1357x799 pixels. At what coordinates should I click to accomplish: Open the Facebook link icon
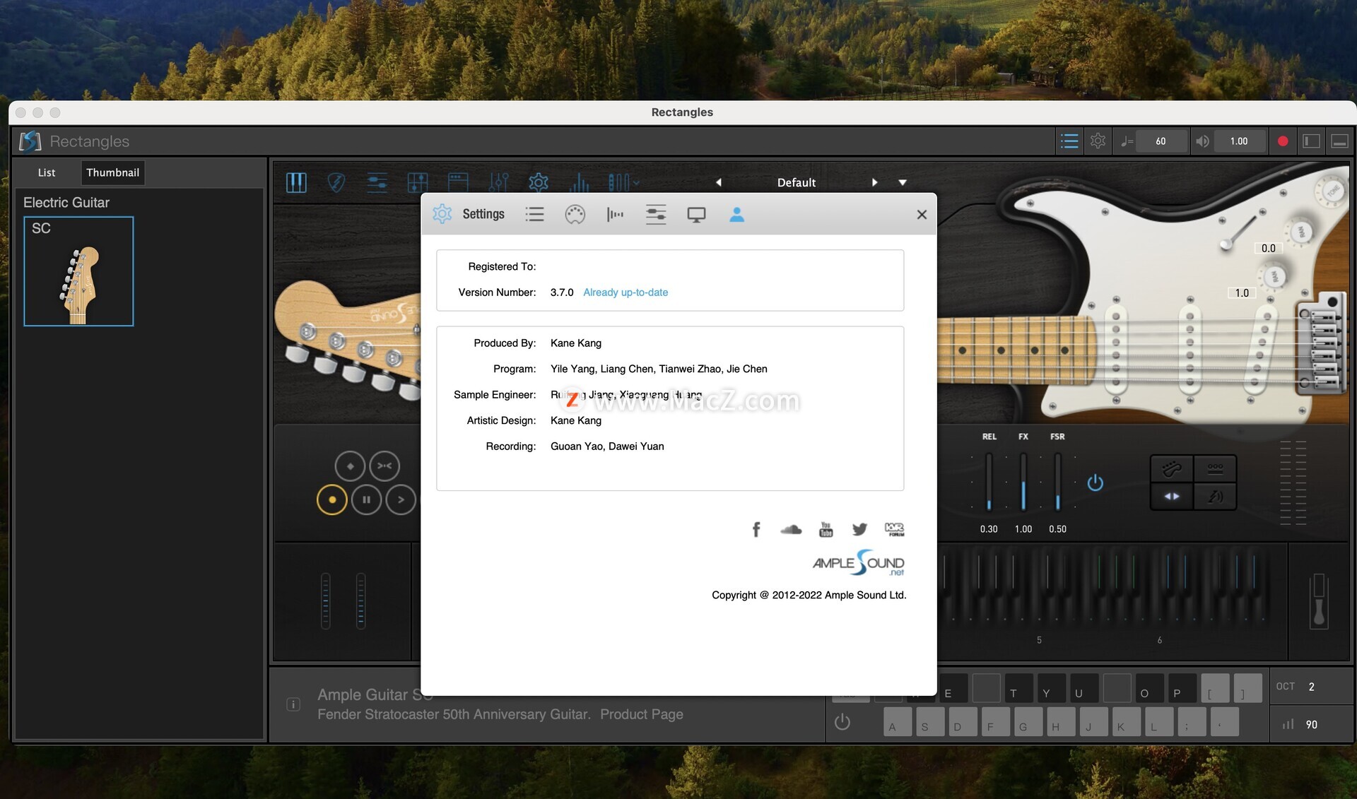[x=756, y=529]
